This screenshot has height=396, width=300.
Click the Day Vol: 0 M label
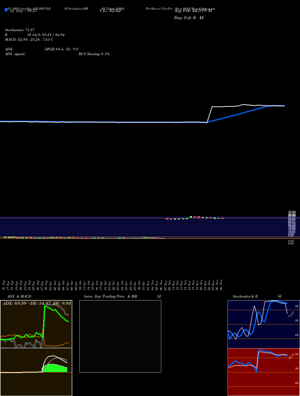point(188,18)
